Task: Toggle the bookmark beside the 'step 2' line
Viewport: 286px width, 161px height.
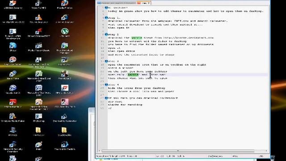Action: point(106,34)
